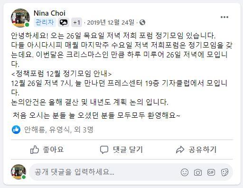Click 댓글 달기 to write a comment
This screenshot has width=243, height=188.
121,150
